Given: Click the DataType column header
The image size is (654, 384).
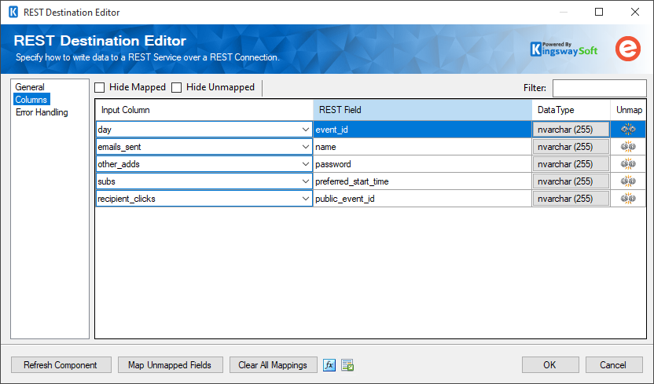Looking at the screenshot, I should pos(571,110).
